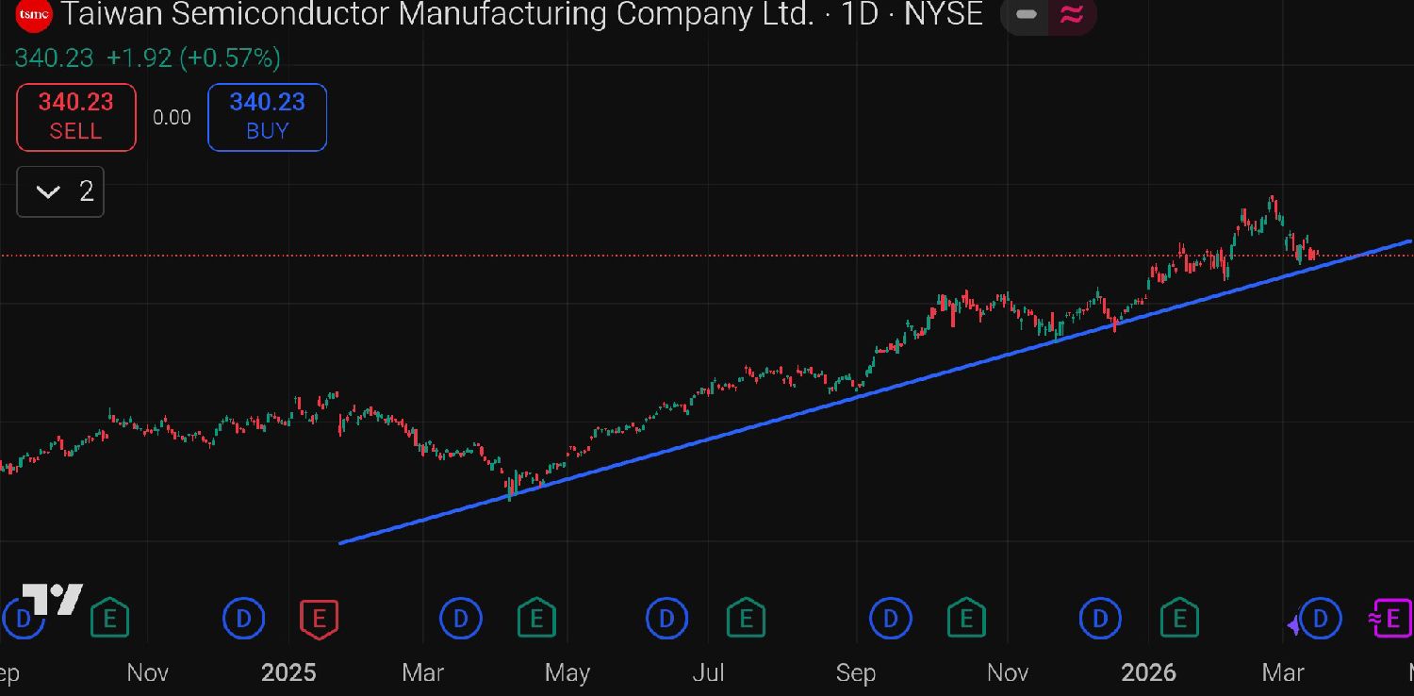The image size is (1414, 696).
Task: Click the 0.00 spread value
Action: click(172, 118)
